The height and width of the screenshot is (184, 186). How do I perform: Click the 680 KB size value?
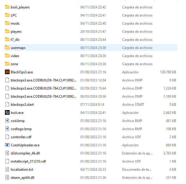click(171, 145)
